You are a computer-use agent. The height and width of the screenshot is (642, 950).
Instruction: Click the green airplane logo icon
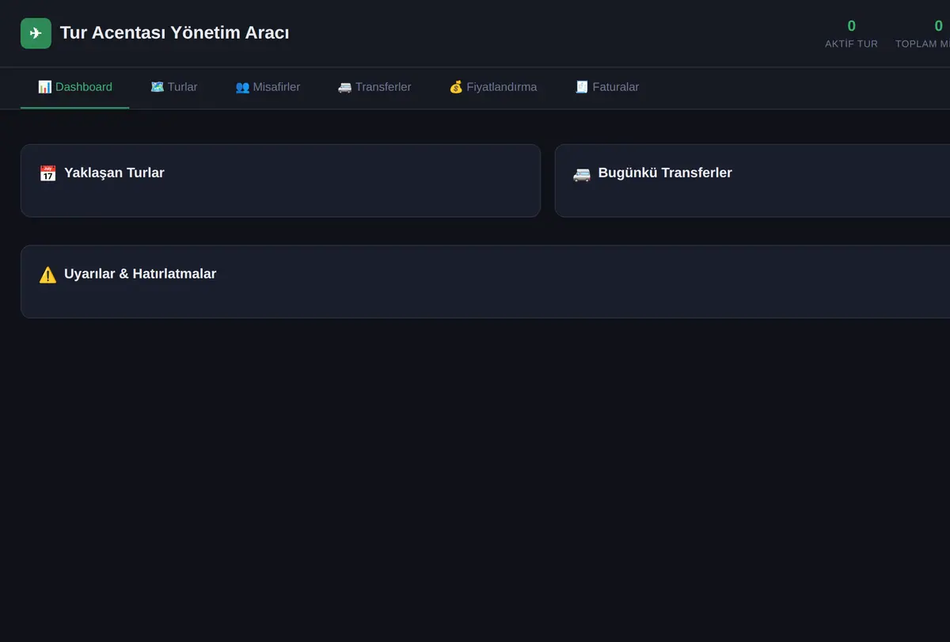coord(36,33)
